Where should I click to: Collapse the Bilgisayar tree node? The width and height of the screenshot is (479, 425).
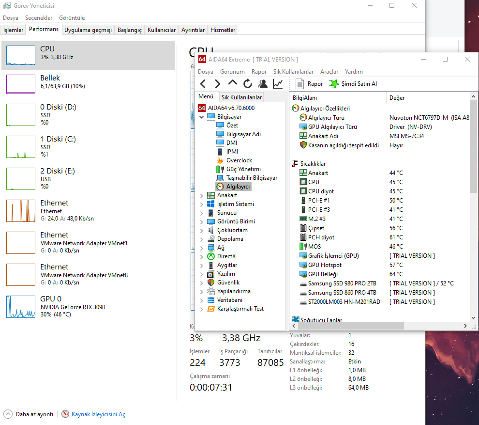201,117
